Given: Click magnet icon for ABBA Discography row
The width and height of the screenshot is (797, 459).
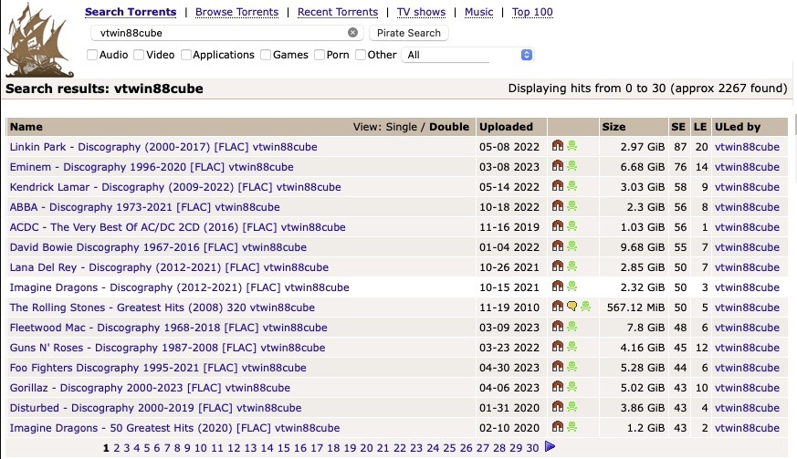Looking at the screenshot, I should pyautogui.click(x=558, y=206).
